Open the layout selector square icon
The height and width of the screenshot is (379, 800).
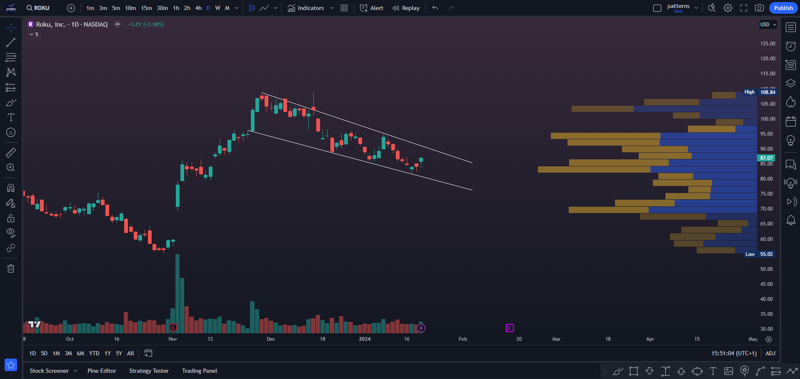click(657, 8)
